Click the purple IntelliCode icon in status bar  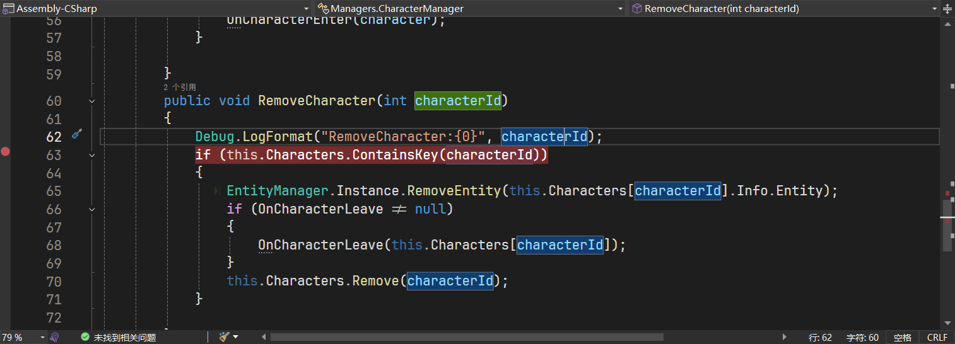[x=55, y=337]
